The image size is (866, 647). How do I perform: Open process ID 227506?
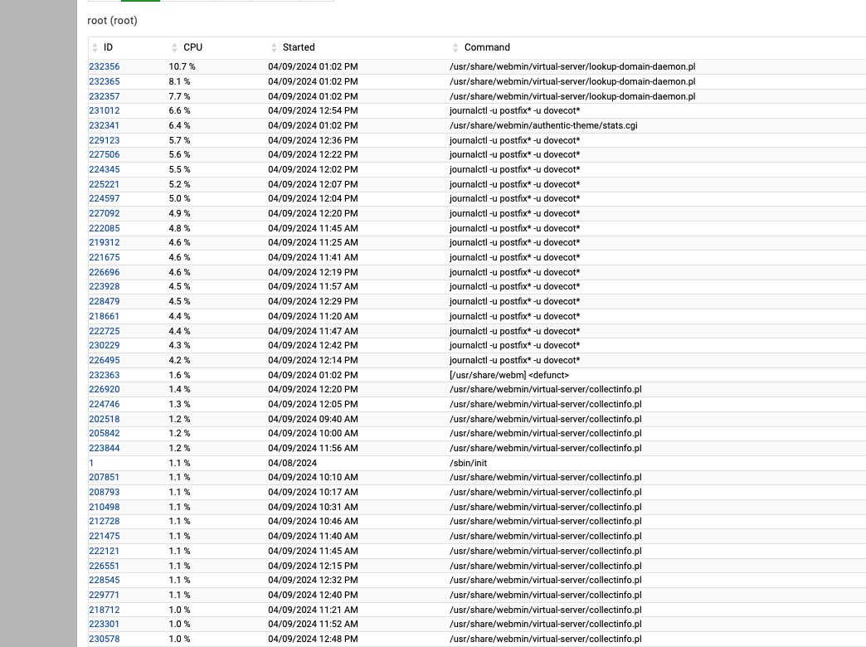105,155
